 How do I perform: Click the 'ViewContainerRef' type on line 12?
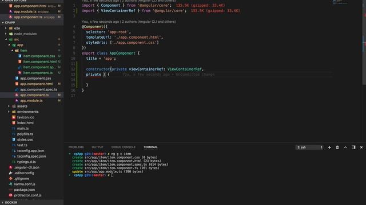tap(184, 69)
